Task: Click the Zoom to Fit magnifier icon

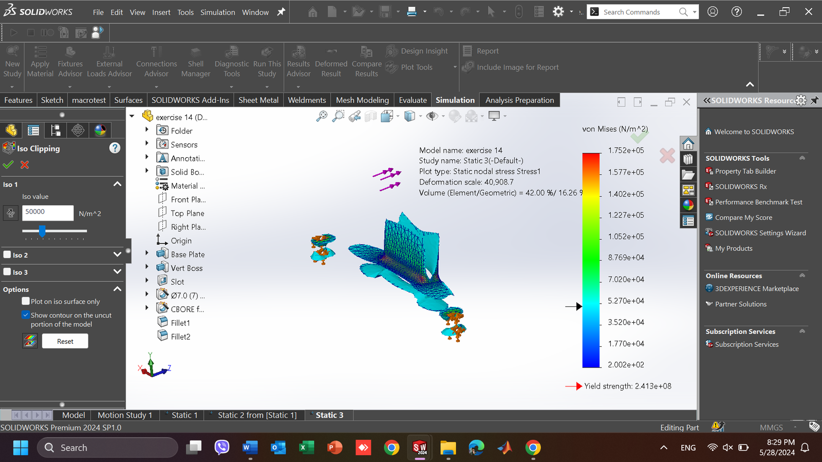Action: pos(322,117)
